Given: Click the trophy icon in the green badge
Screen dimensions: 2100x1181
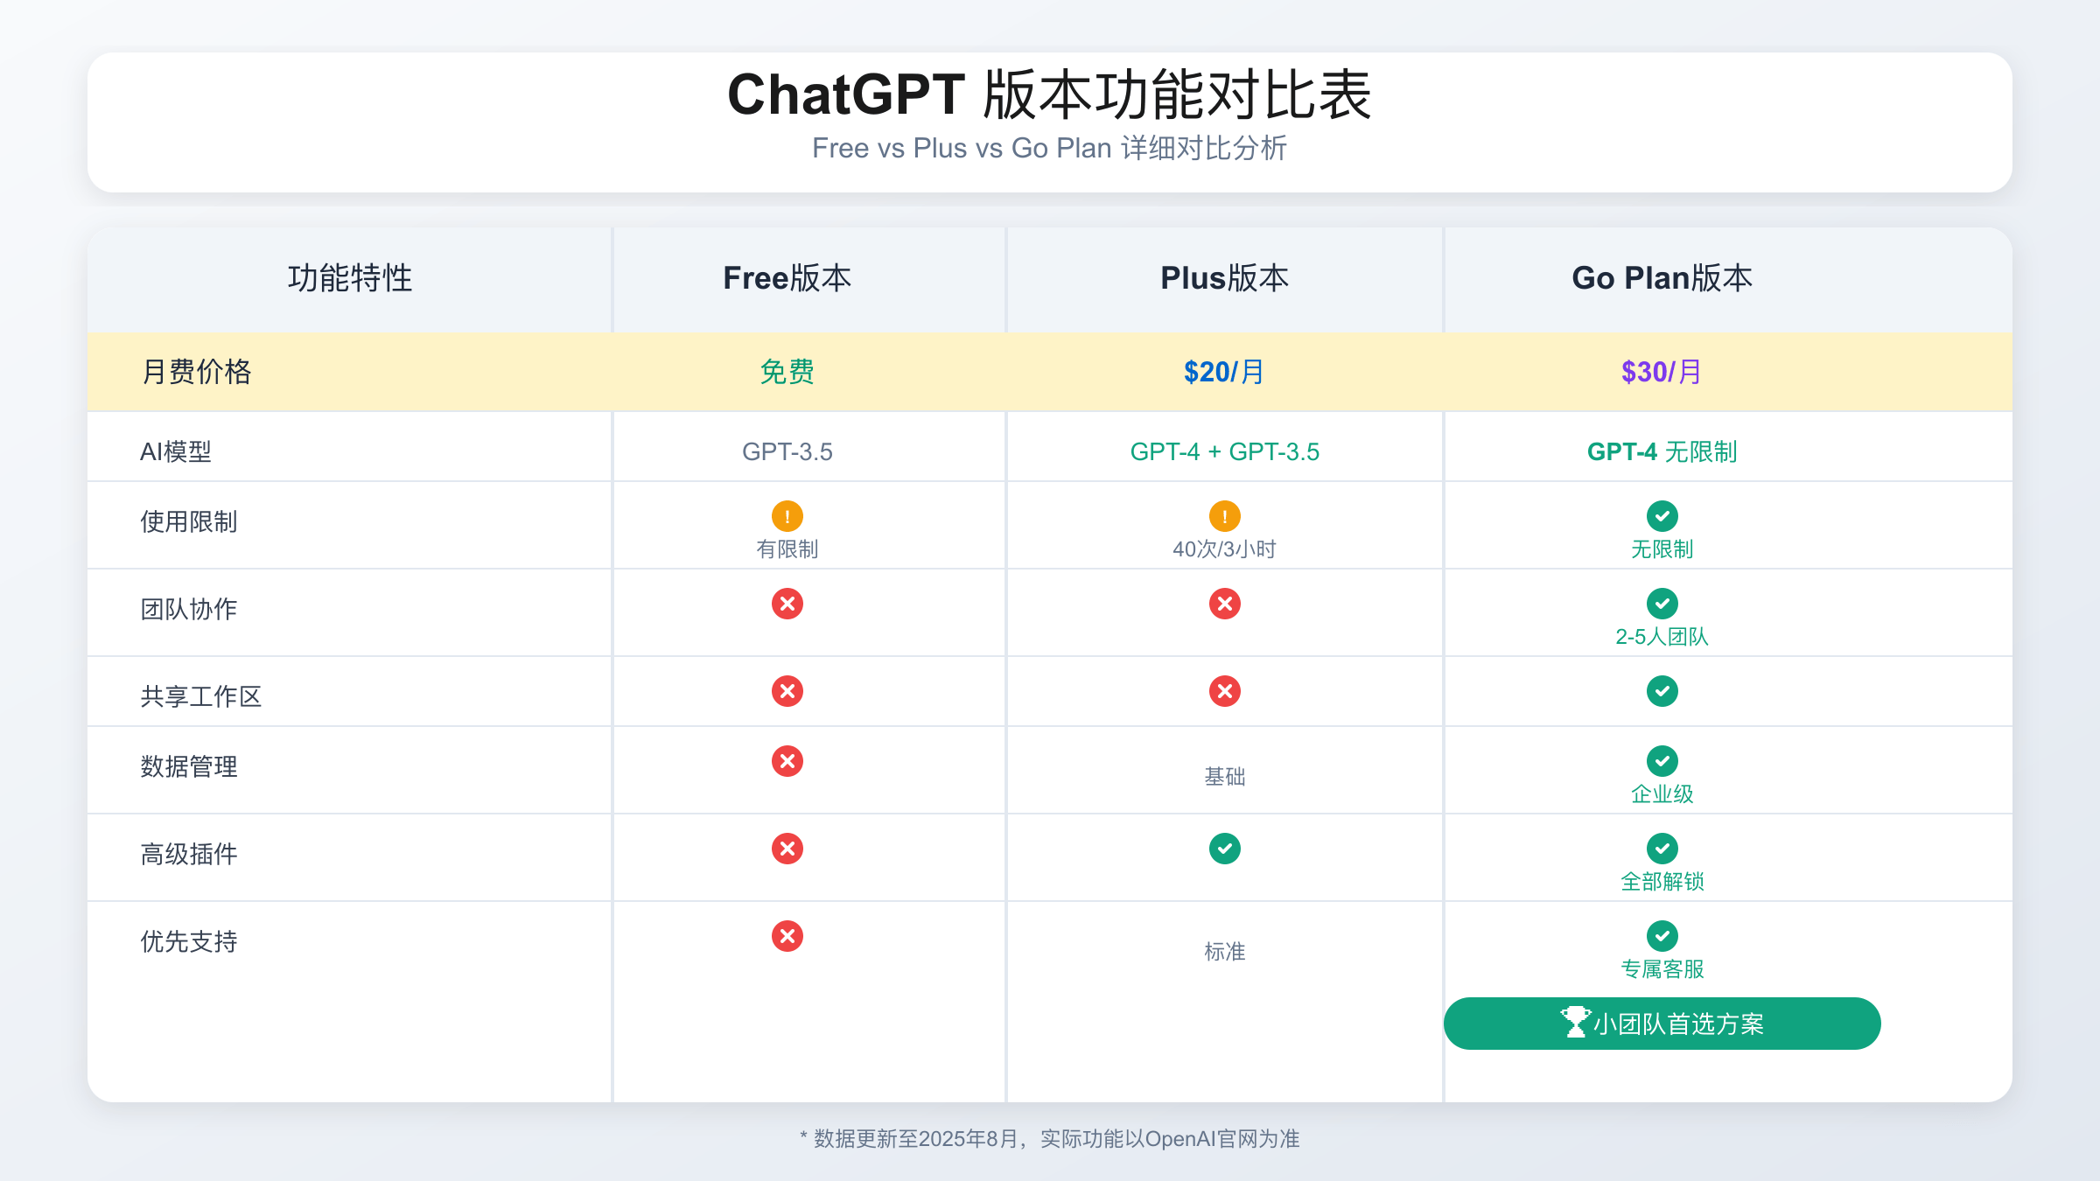Looking at the screenshot, I should [x=1576, y=1023].
